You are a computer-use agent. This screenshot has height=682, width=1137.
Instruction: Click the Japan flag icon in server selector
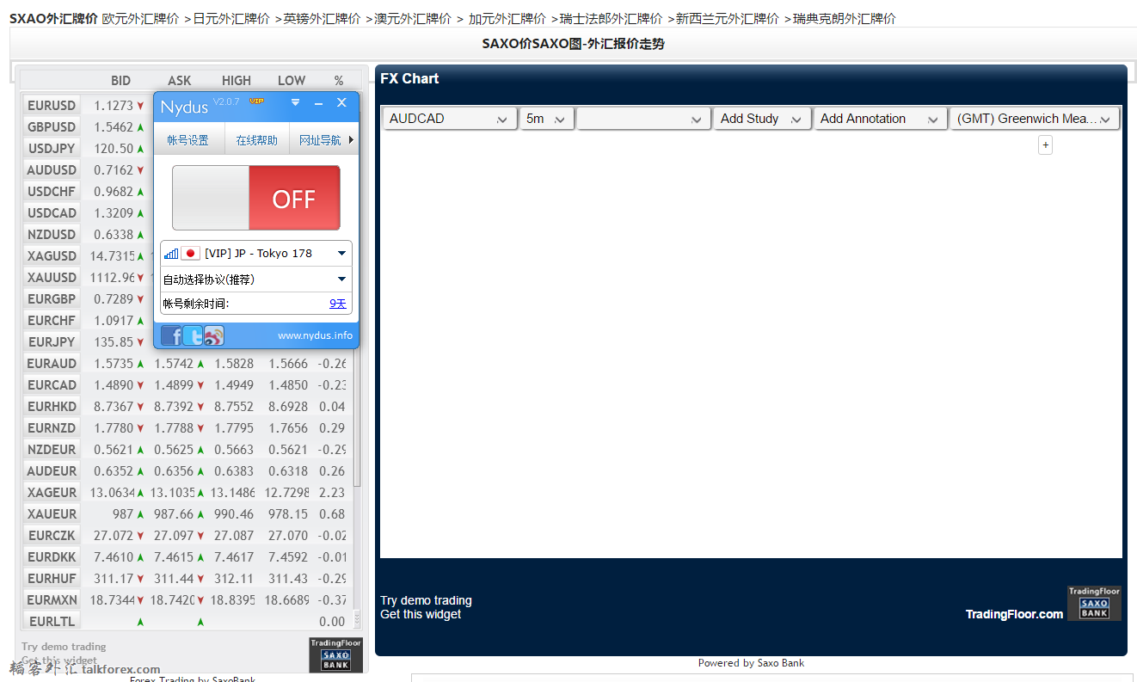click(x=191, y=253)
